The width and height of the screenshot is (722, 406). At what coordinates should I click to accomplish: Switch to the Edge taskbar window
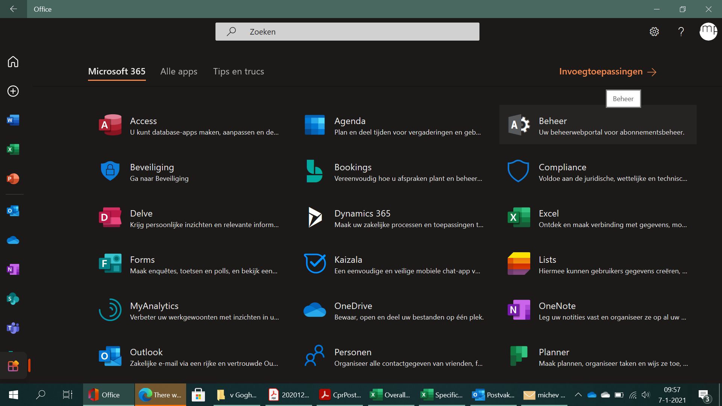(x=160, y=395)
